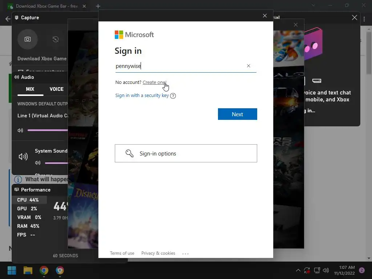Adjust the System Sounds volume slider

[x=56, y=163]
